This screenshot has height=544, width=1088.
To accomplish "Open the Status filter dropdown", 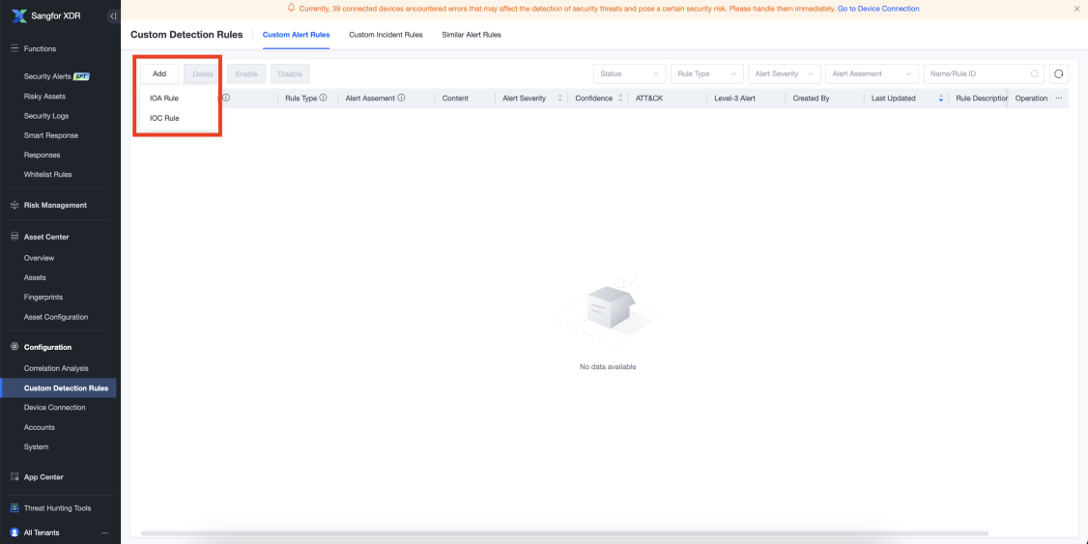I will coord(629,73).
